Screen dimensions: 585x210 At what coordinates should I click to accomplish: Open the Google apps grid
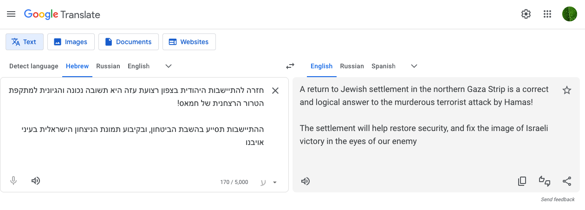pyautogui.click(x=547, y=14)
